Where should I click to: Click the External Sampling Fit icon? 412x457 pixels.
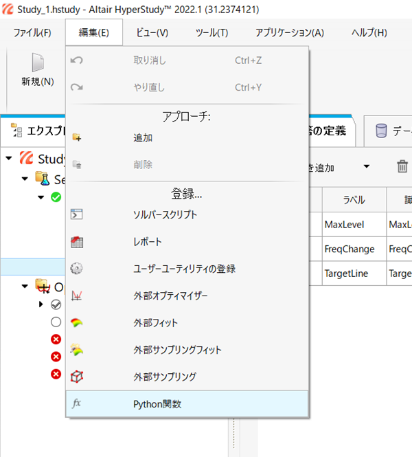point(77,350)
